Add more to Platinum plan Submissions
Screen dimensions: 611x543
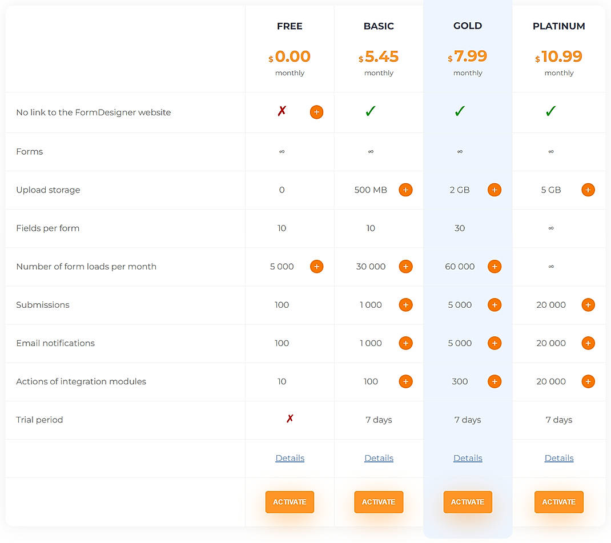[x=588, y=304]
